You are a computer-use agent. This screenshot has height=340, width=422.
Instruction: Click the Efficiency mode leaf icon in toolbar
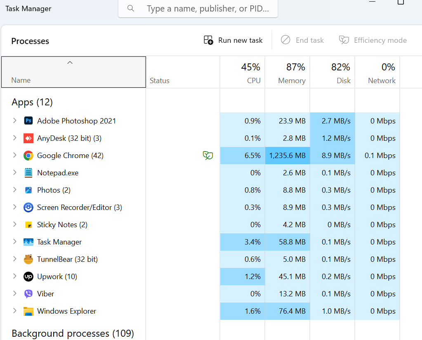click(x=344, y=40)
